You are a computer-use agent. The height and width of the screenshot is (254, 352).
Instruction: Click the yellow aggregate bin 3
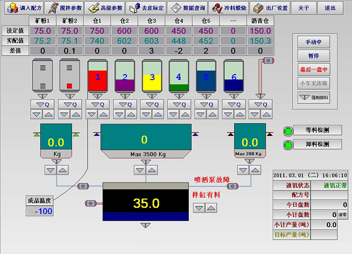click(152, 77)
